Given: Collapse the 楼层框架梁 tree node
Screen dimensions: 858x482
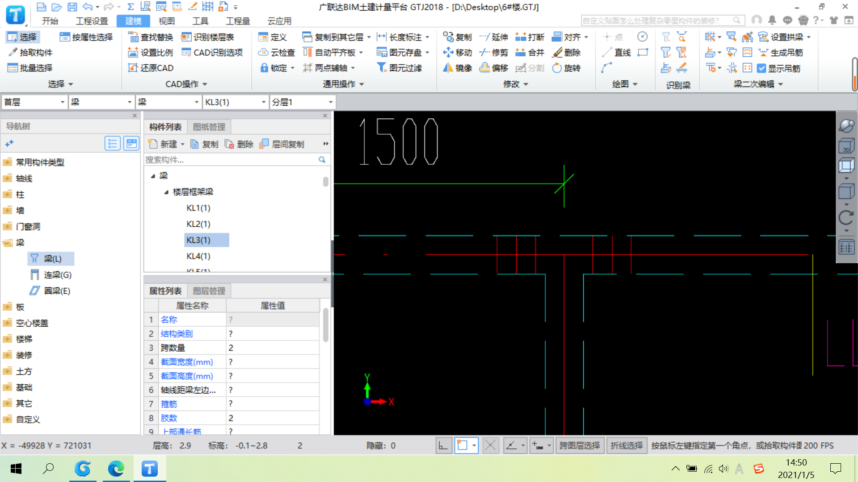Looking at the screenshot, I should tap(166, 192).
